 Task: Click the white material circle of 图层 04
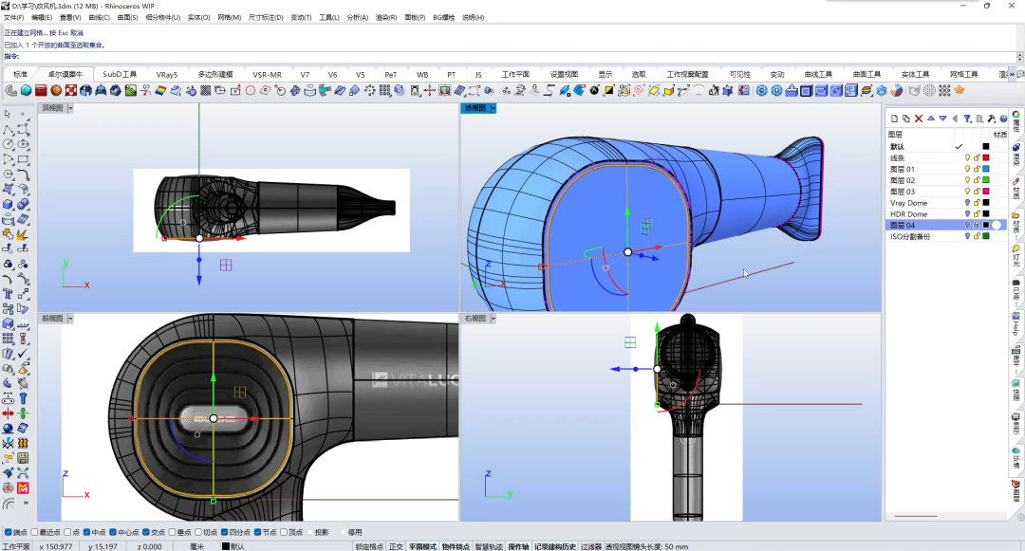click(x=997, y=225)
